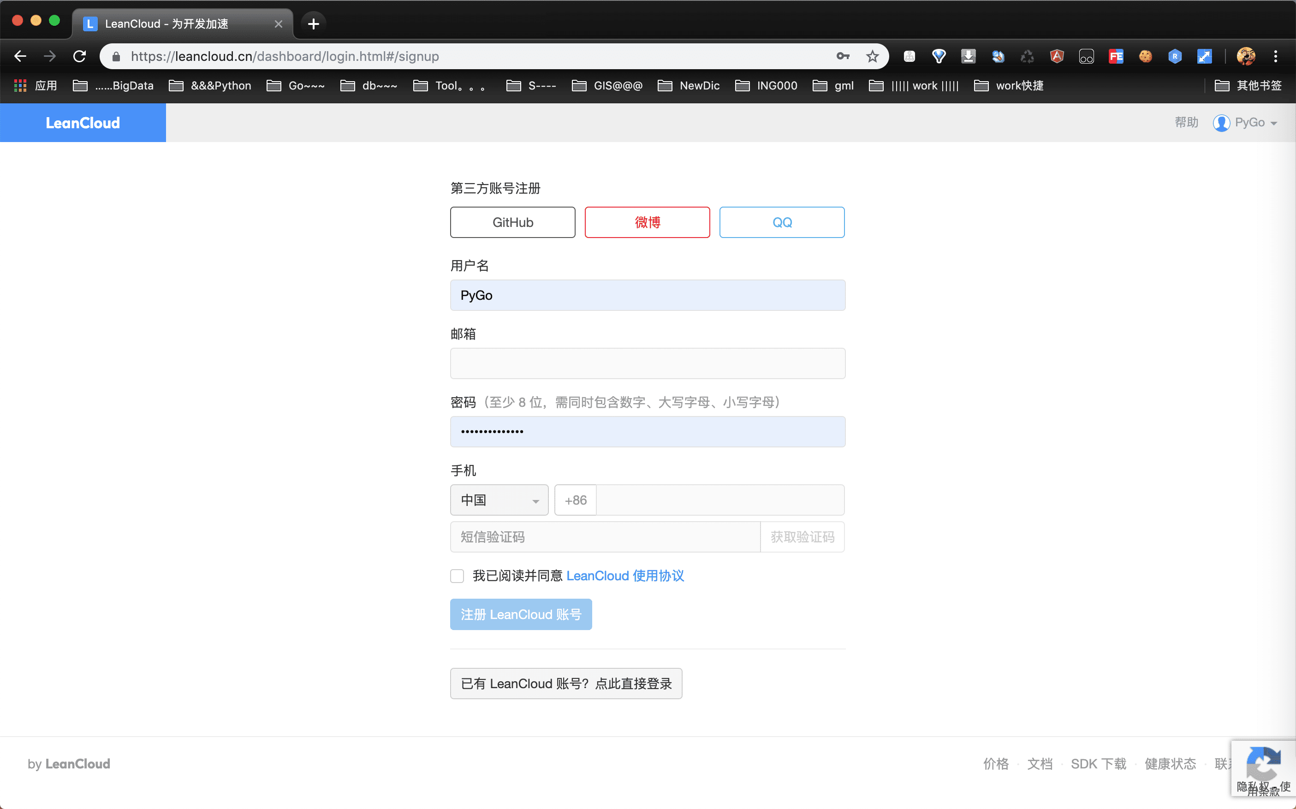This screenshot has height=809, width=1296.
Task: Open the Chrome three-dot menu
Action: click(x=1275, y=56)
